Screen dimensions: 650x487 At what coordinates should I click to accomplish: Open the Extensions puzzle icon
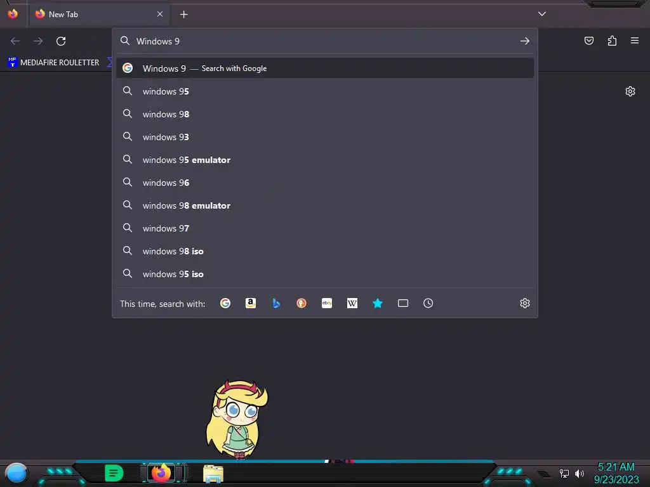pos(612,41)
